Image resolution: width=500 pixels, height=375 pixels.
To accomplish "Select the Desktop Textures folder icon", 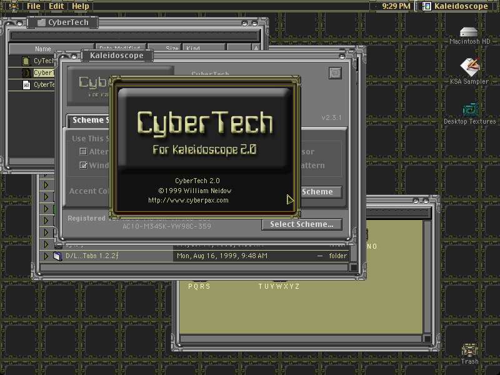I will click(471, 110).
